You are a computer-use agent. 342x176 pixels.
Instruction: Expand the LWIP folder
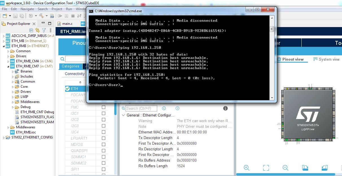click(13, 97)
